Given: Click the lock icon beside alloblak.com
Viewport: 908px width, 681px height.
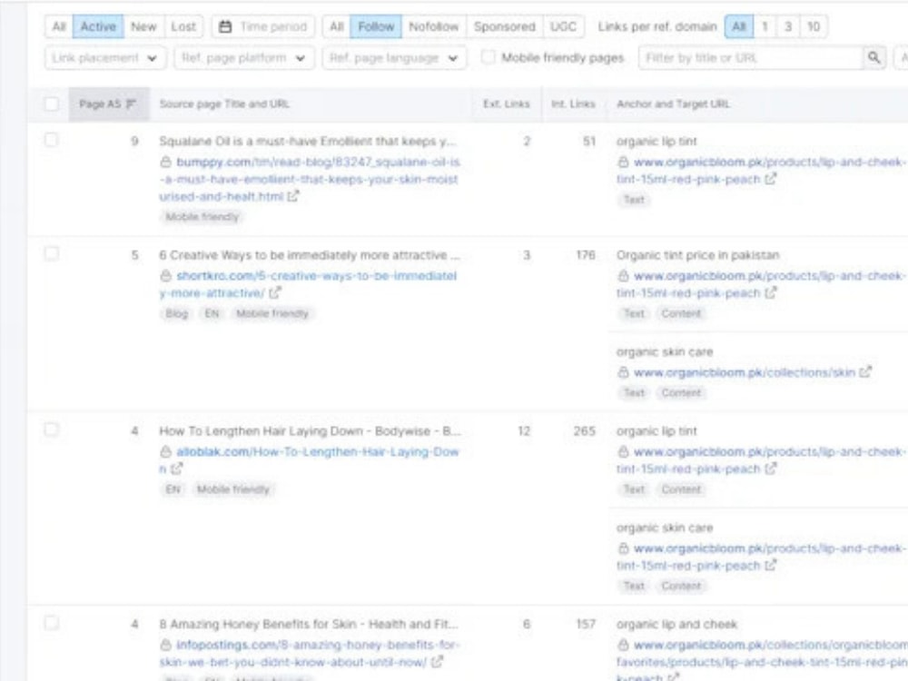Looking at the screenshot, I should (x=165, y=451).
